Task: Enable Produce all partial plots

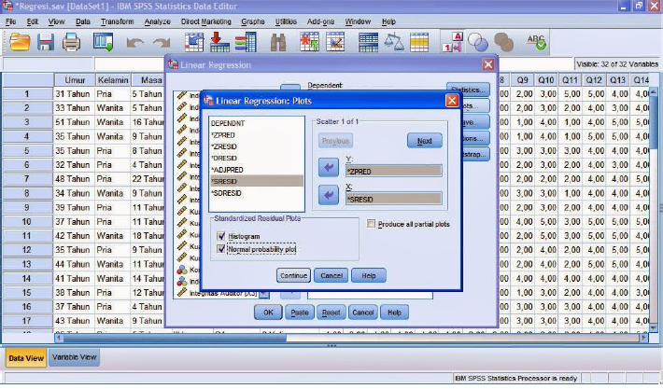Action: 372,224
